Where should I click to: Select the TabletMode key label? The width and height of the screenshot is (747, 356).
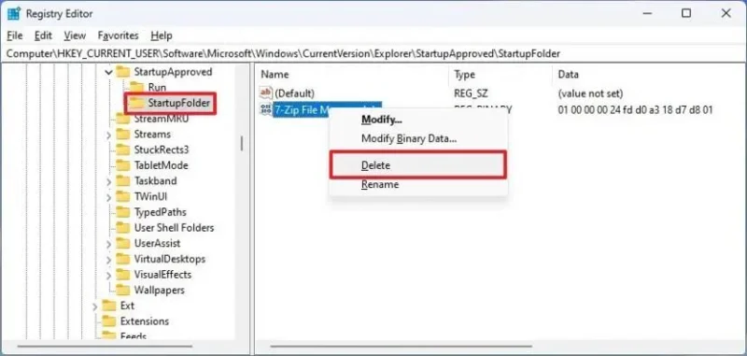[x=161, y=165]
